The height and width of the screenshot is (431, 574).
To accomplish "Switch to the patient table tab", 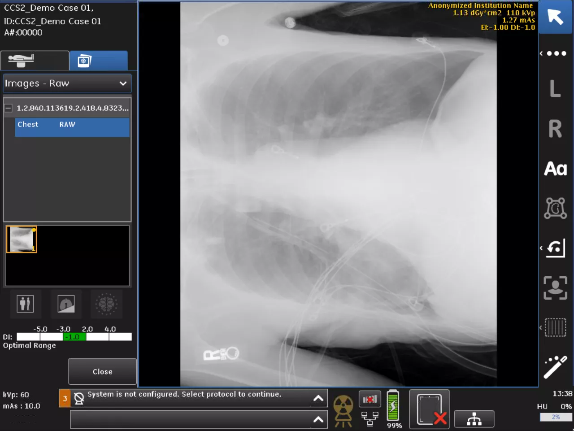I will click(x=35, y=60).
